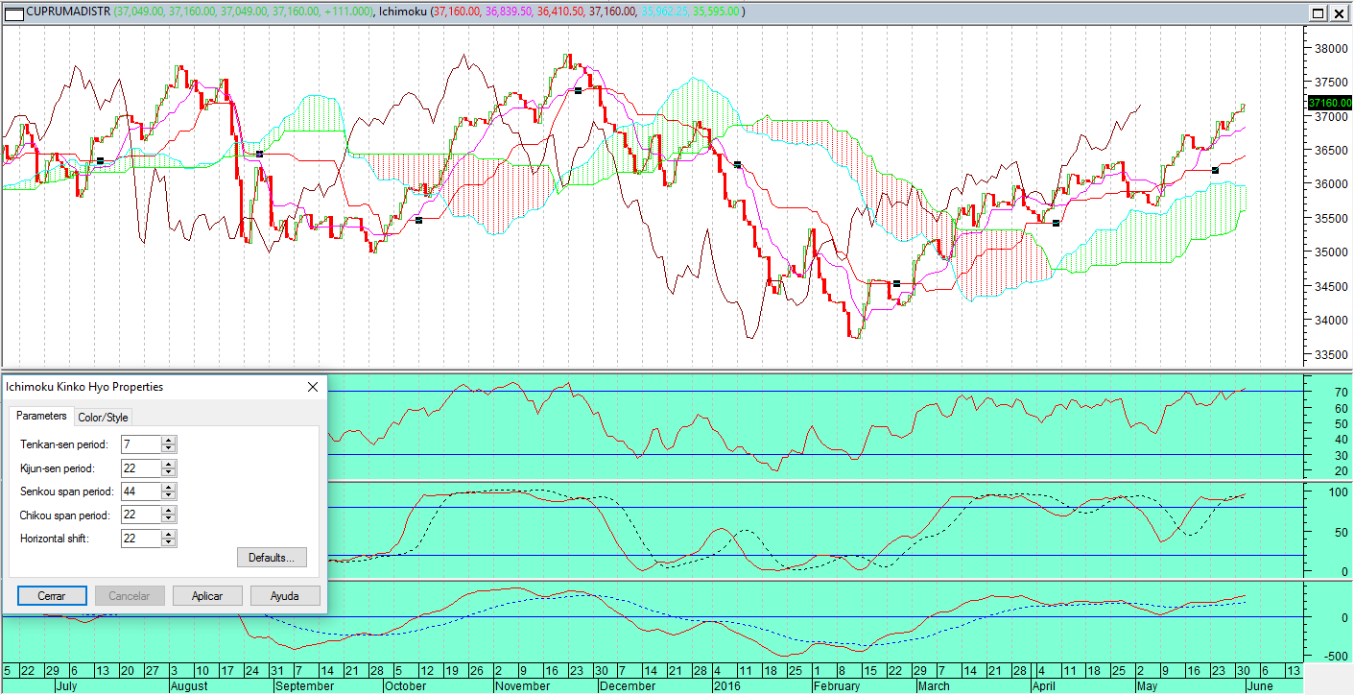
Task: Decrease the Chikou span period with its spinner
Action: 167,519
